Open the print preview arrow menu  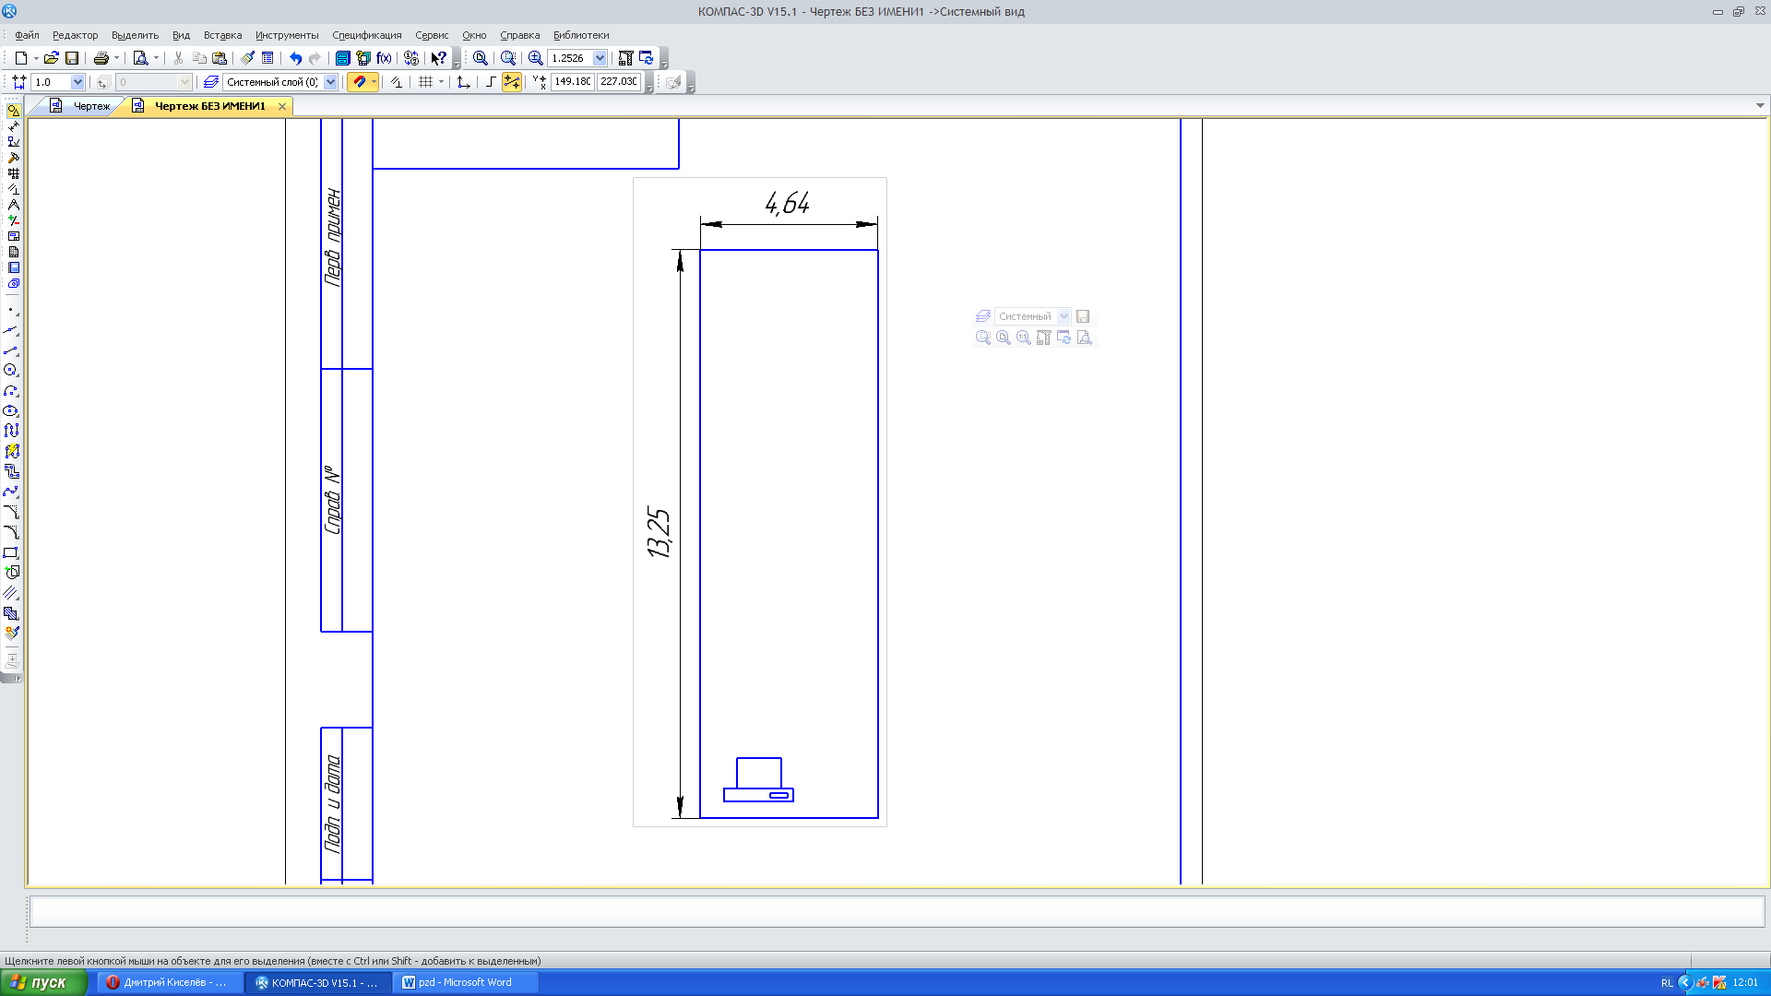tap(156, 58)
